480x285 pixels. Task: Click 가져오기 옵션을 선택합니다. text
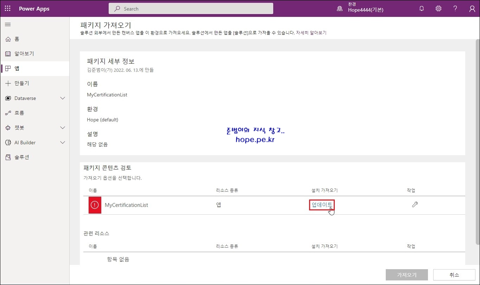click(x=113, y=178)
